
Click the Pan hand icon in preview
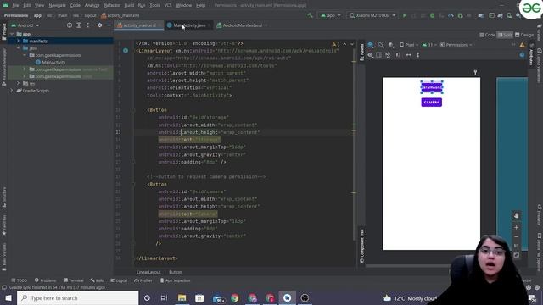click(517, 215)
